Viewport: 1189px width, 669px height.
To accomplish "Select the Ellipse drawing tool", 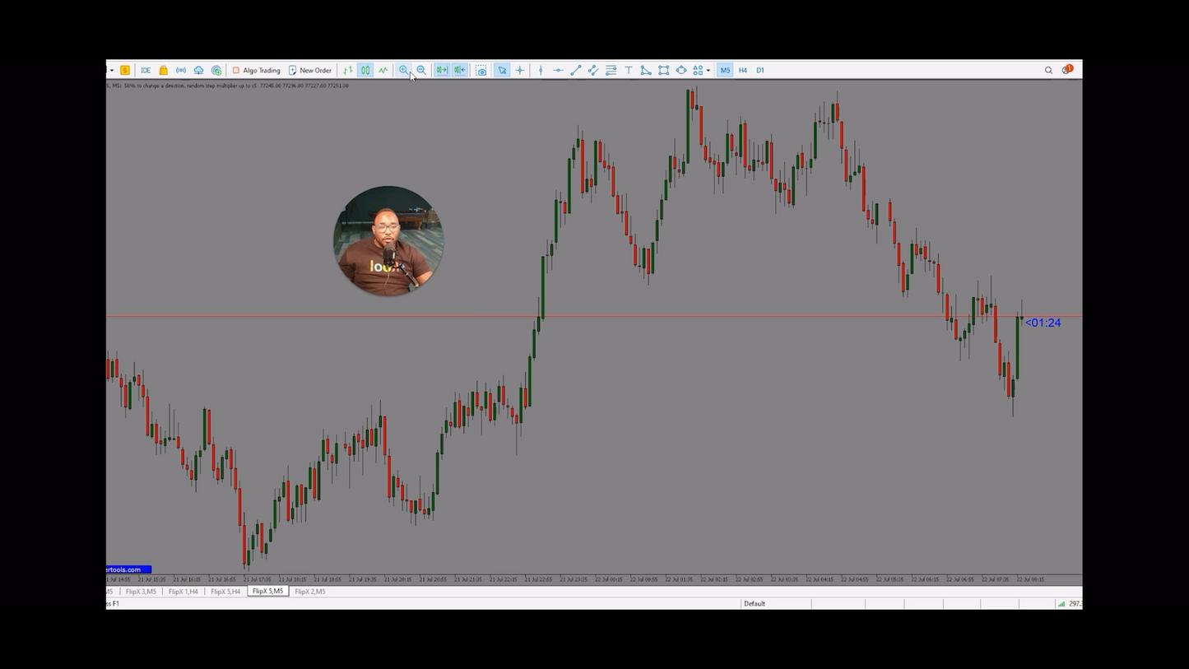I will pyautogui.click(x=681, y=70).
